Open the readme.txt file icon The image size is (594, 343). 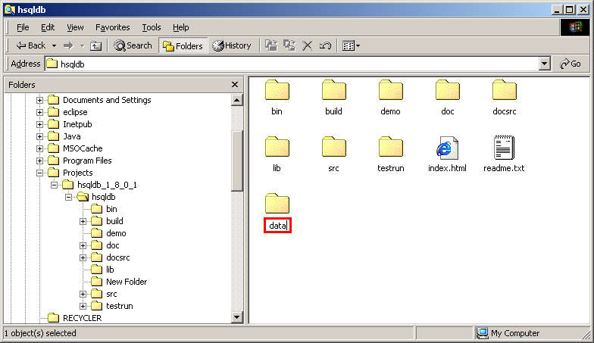point(504,148)
